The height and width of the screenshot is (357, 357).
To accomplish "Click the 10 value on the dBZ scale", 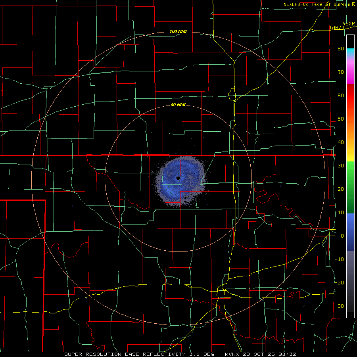I will point(341,213).
